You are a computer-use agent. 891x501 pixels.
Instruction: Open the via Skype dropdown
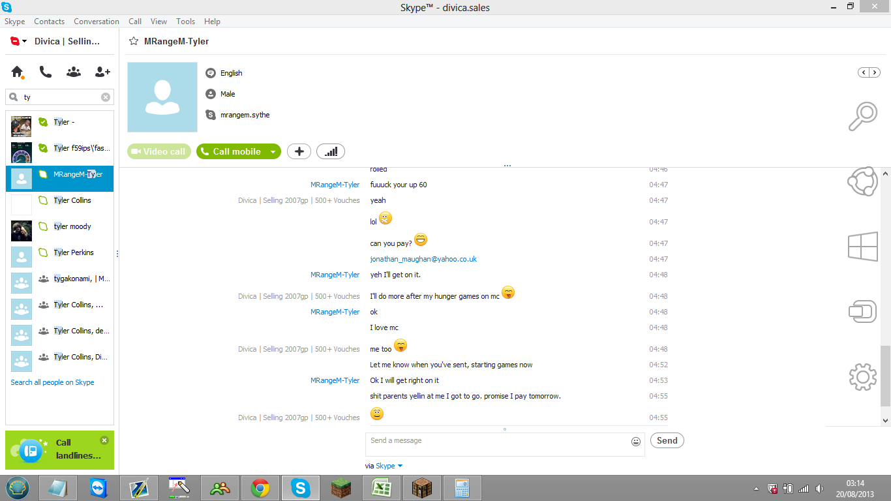[389, 466]
